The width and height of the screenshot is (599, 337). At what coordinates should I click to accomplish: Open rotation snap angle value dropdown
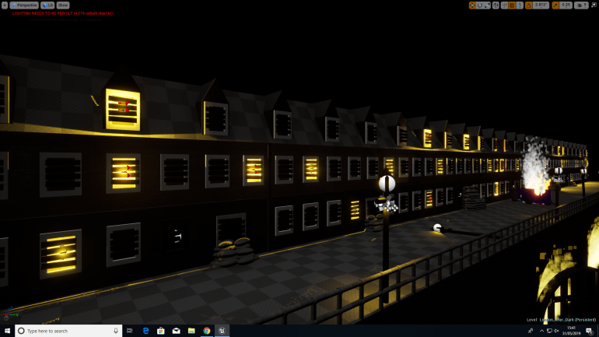541,5
